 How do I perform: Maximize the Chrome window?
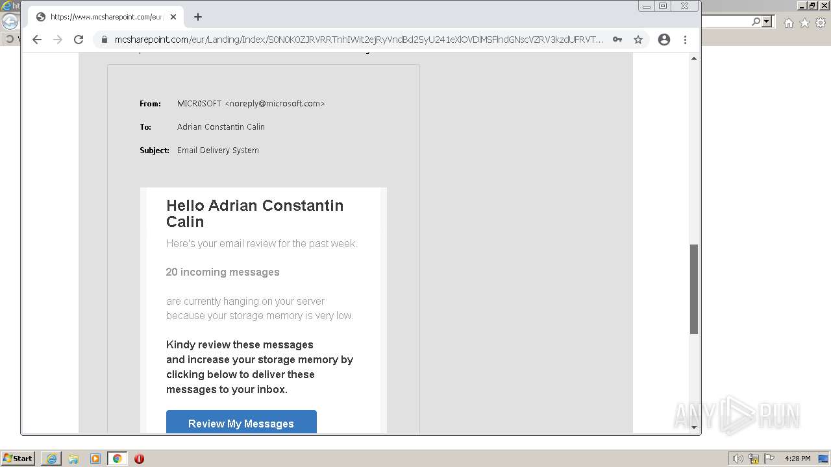(663, 6)
